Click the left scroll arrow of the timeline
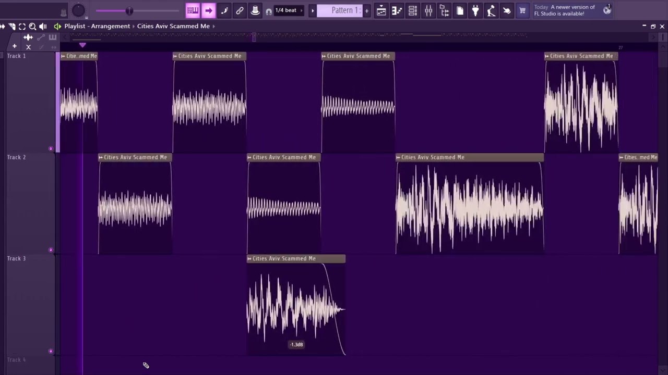The image size is (668, 375). pos(65,37)
